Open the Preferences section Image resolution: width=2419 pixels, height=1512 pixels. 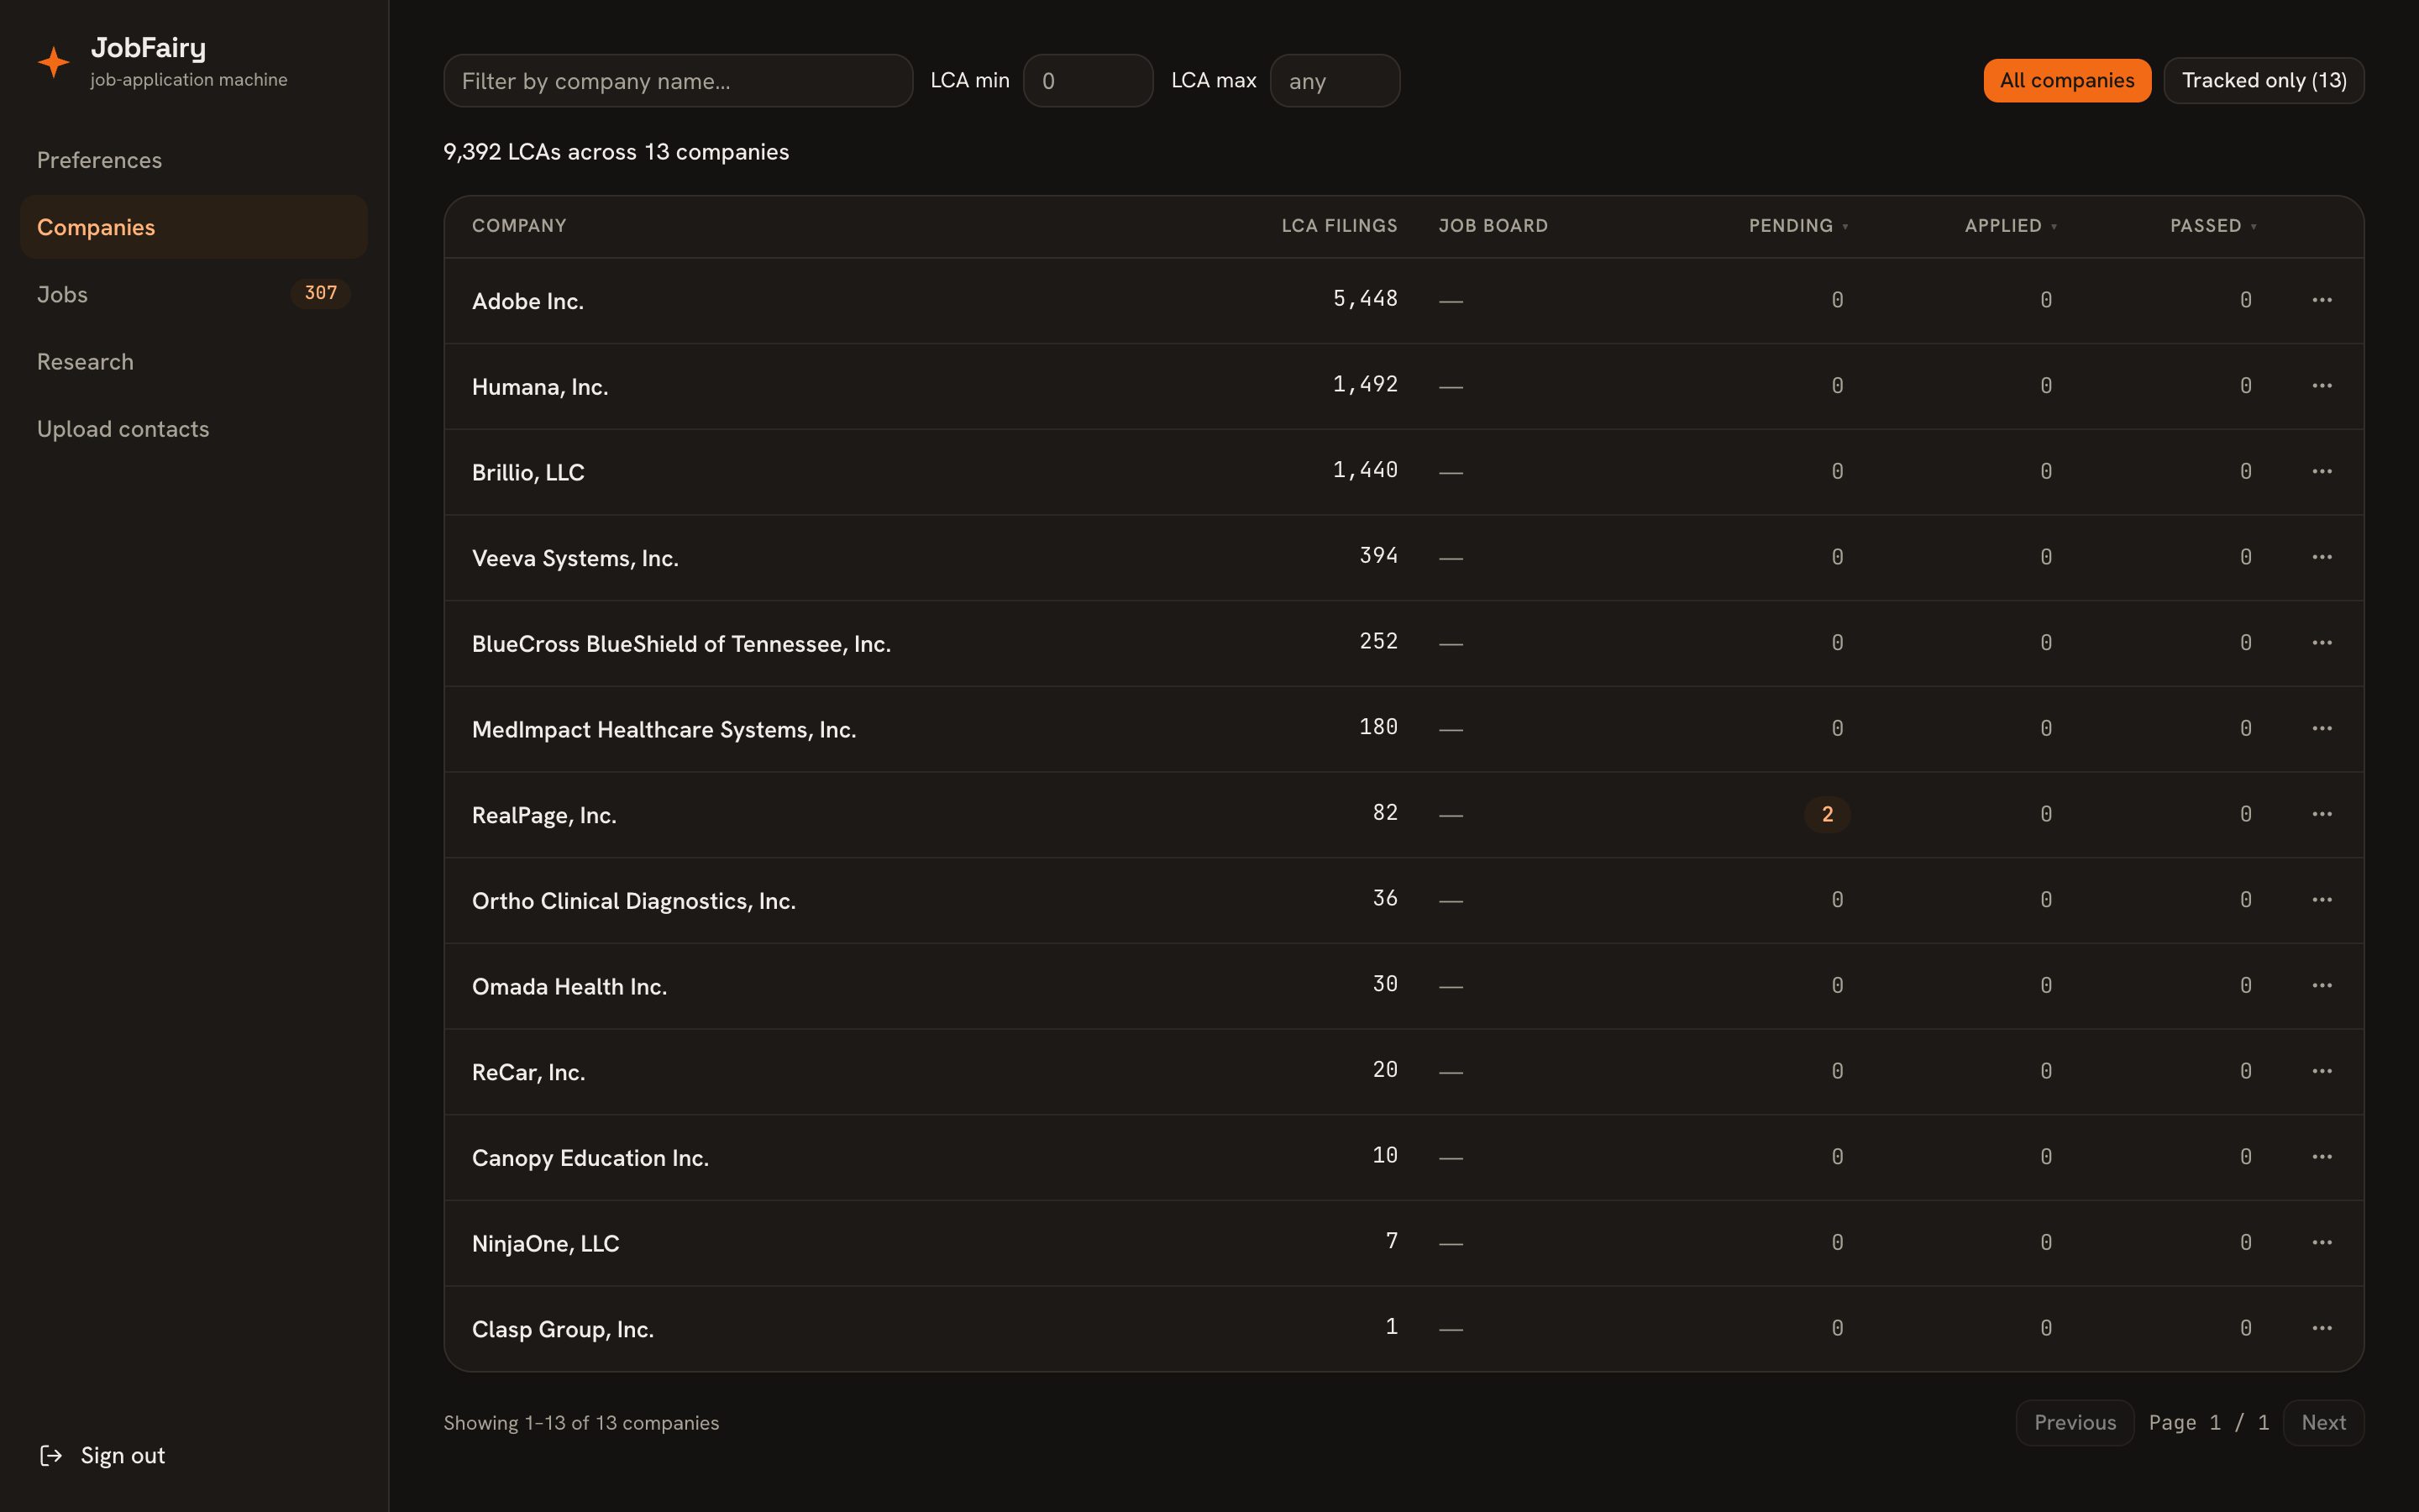194,160
